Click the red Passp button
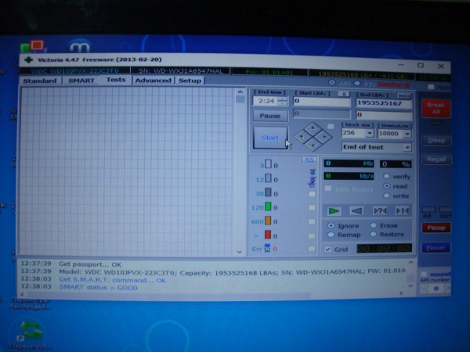 436,228
